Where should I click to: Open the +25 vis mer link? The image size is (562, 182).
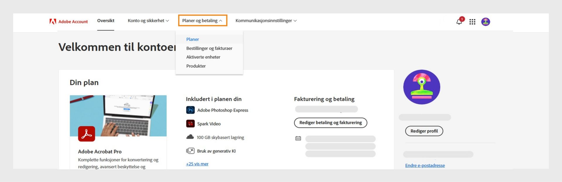[197, 164]
